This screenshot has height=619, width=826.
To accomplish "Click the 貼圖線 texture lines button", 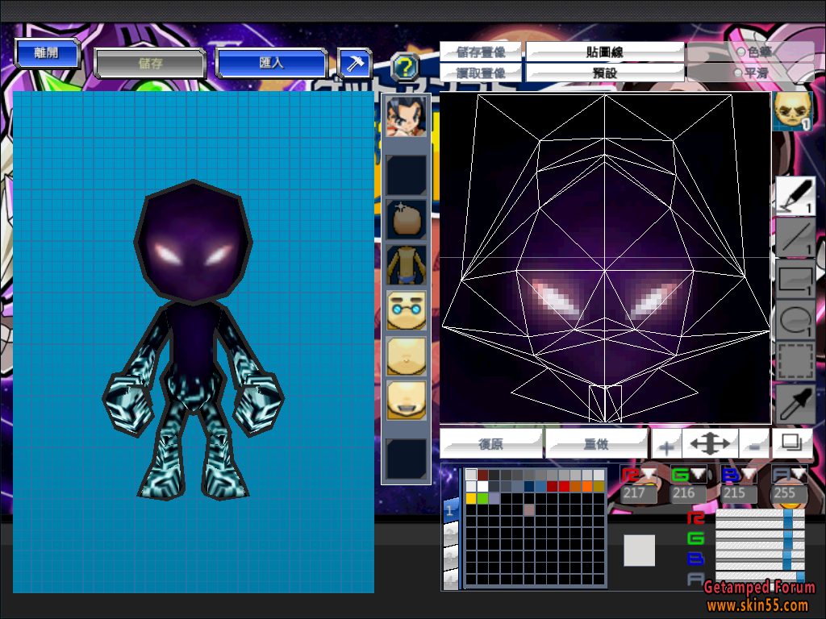I will (x=605, y=52).
